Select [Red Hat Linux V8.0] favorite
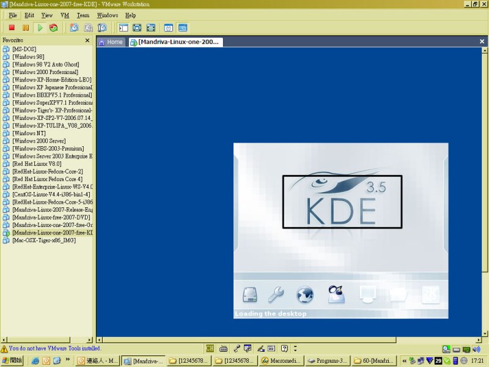This screenshot has height=367, width=489. pos(37,164)
